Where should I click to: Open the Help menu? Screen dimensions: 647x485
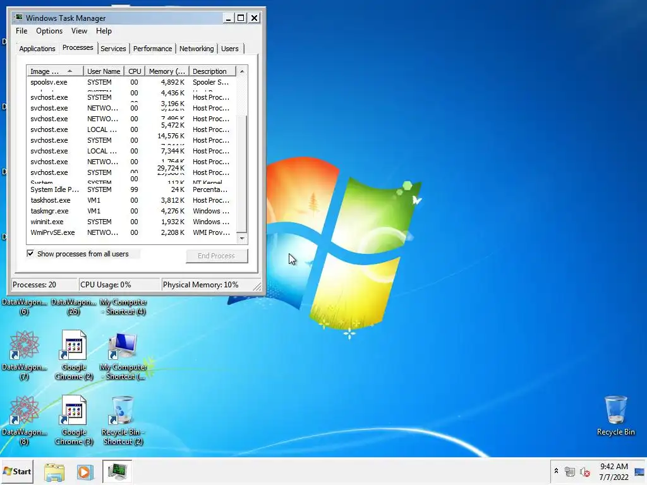click(104, 31)
